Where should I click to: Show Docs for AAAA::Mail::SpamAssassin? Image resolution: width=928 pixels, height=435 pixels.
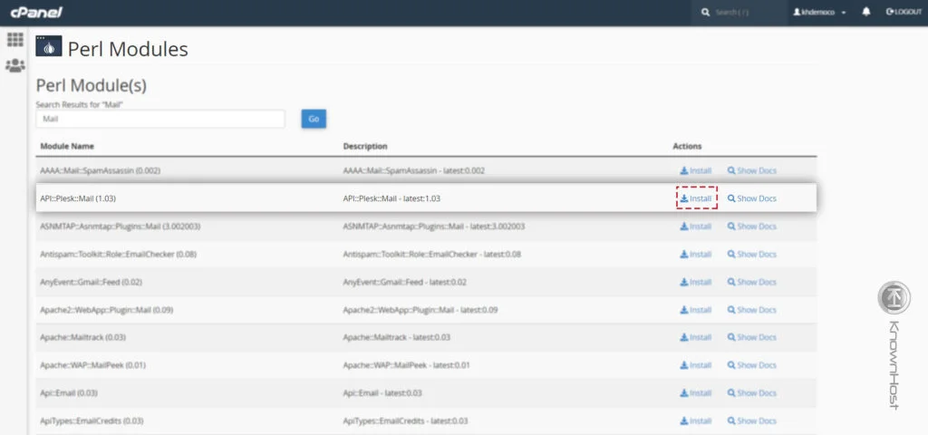coord(751,170)
